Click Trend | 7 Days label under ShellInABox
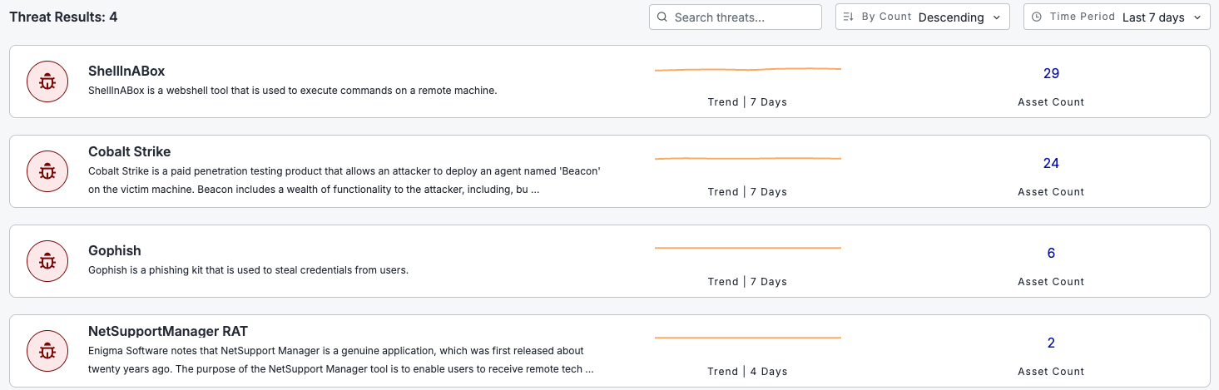The image size is (1219, 390). click(x=747, y=102)
